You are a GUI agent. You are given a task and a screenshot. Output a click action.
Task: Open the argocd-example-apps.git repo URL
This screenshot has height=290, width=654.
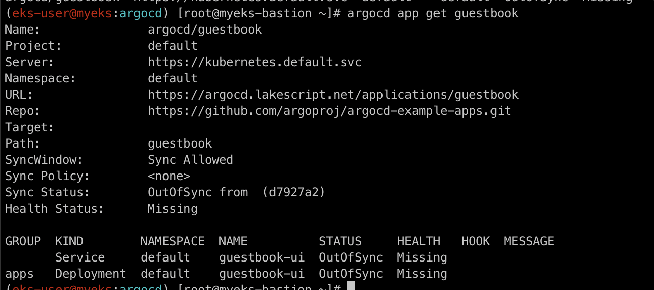tap(330, 111)
